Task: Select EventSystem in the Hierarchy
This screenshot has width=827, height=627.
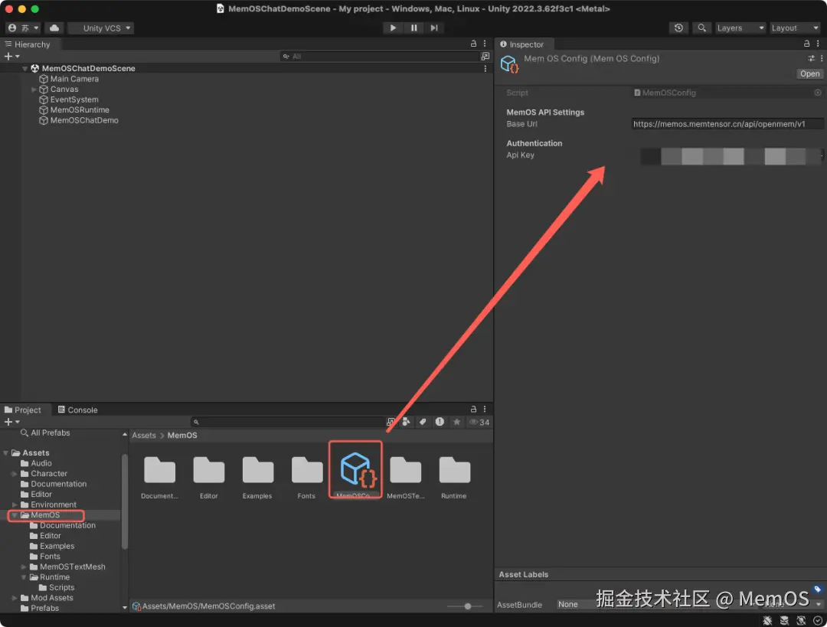Action: click(74, 100)
